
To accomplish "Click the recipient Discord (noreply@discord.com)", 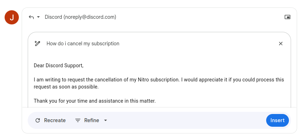I will tap(80, 17).
